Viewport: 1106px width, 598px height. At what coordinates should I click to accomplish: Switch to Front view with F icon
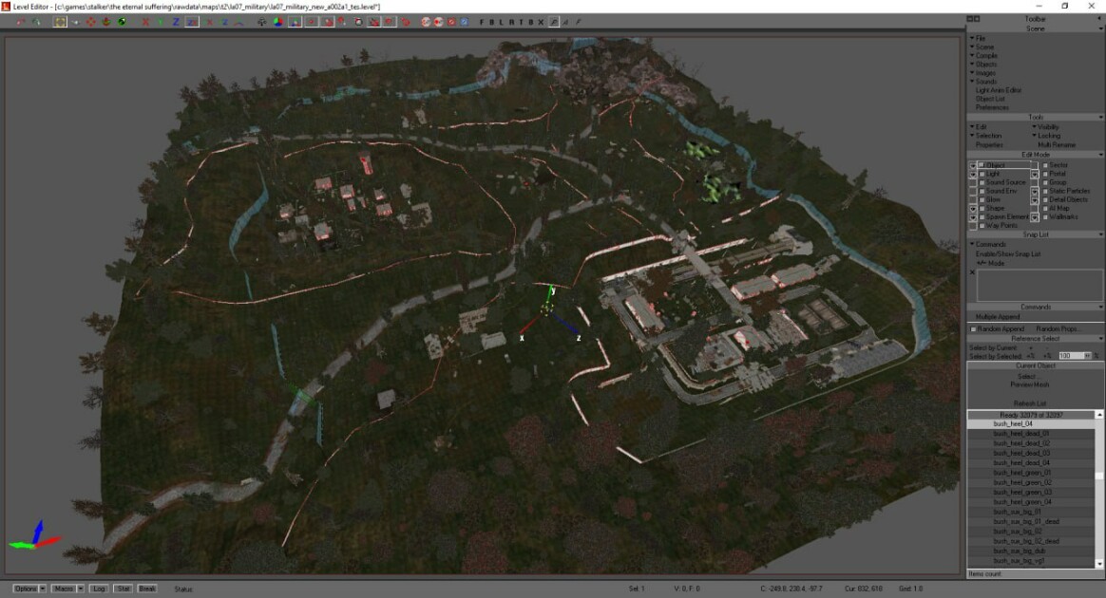(482, 22)
